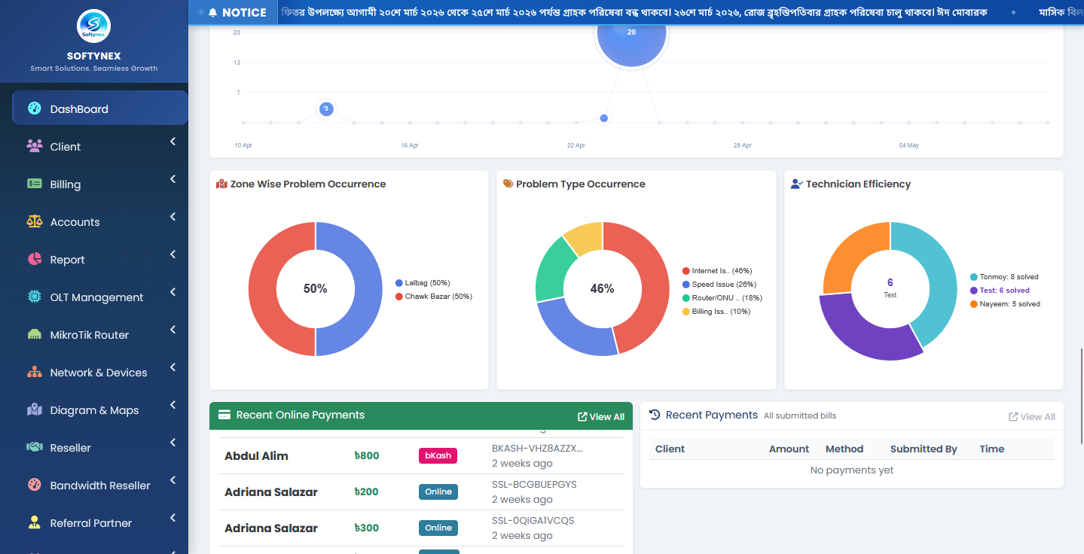Click the DashBoard speedometer icon
Screen dimensions: 1084x554
tap(34, 108)
